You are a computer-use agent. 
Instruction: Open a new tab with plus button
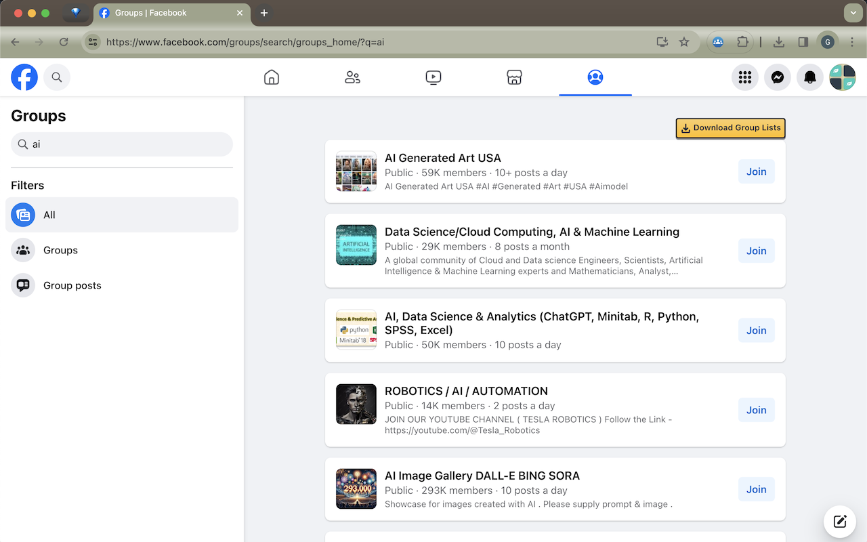[x=264, y=13]
